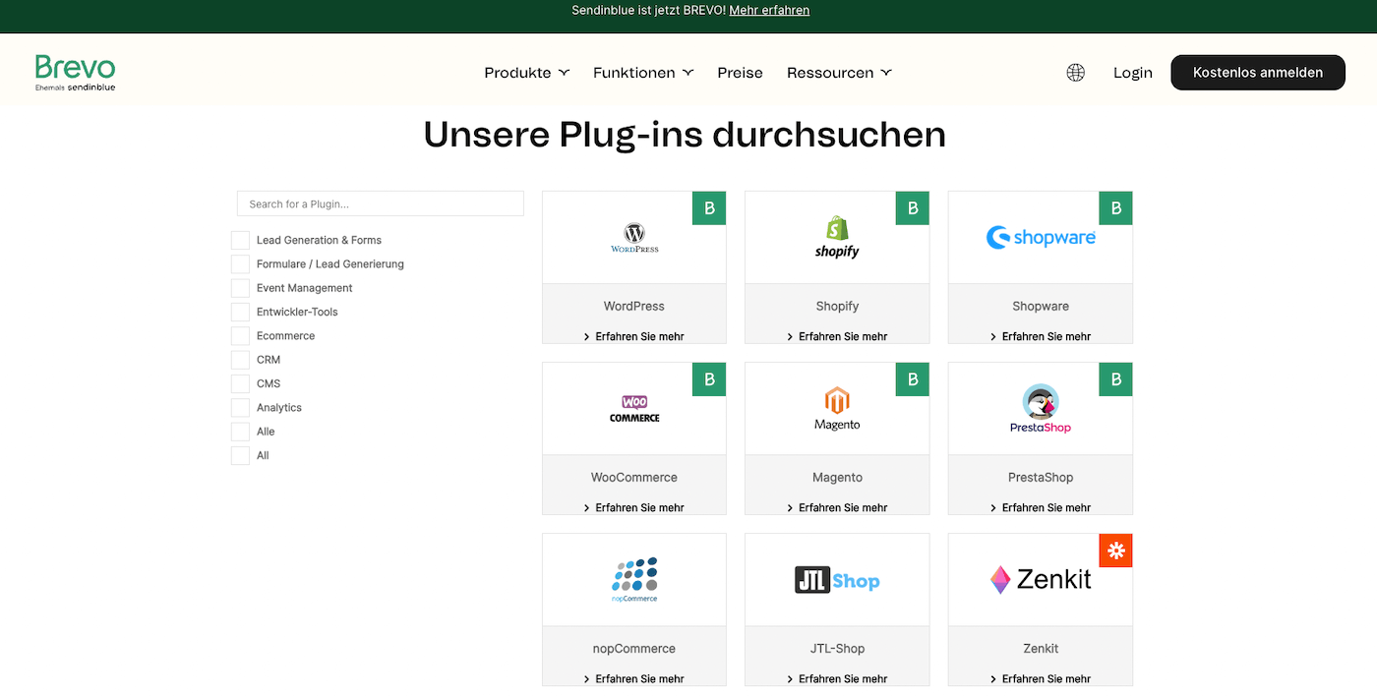
Task: Click the WordPress card title text
Action: click(634, 306)
